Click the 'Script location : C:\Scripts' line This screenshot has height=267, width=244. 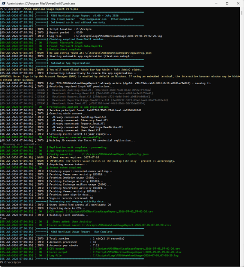(x=70, y=29)
